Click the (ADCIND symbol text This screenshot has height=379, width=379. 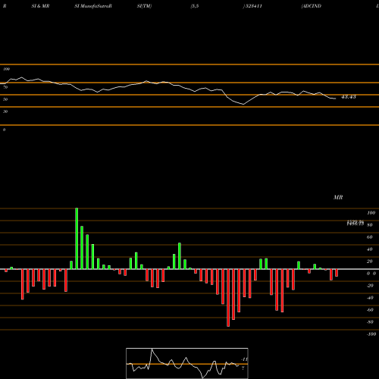[x=312, y=6]
